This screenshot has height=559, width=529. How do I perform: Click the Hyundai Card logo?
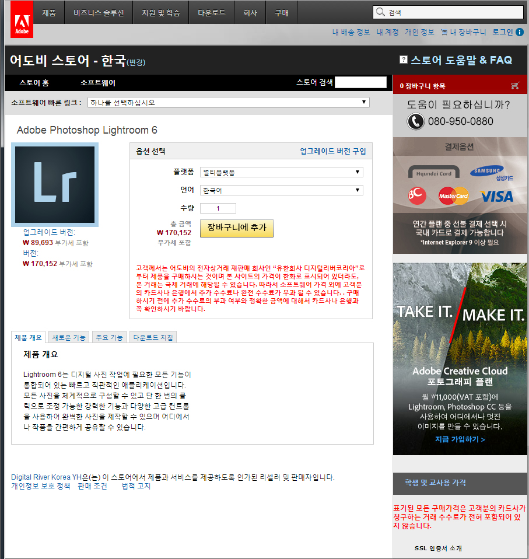click(x=433, y=173)
